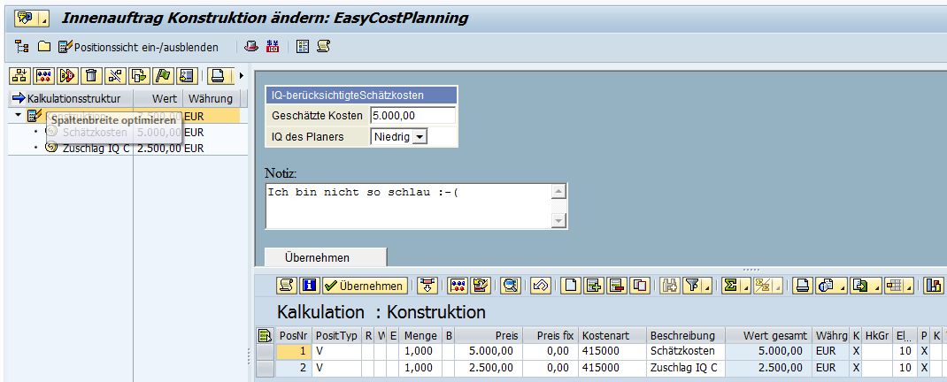Viewport: 947px width, 382px height.
Task: Click the abacus icon in calculation toolbar
Action: pyautogui.click(x=458, y=286)
